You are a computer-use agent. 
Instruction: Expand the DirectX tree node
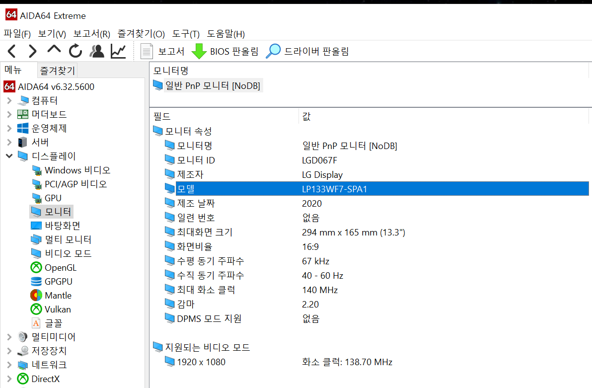click(9, 379)
